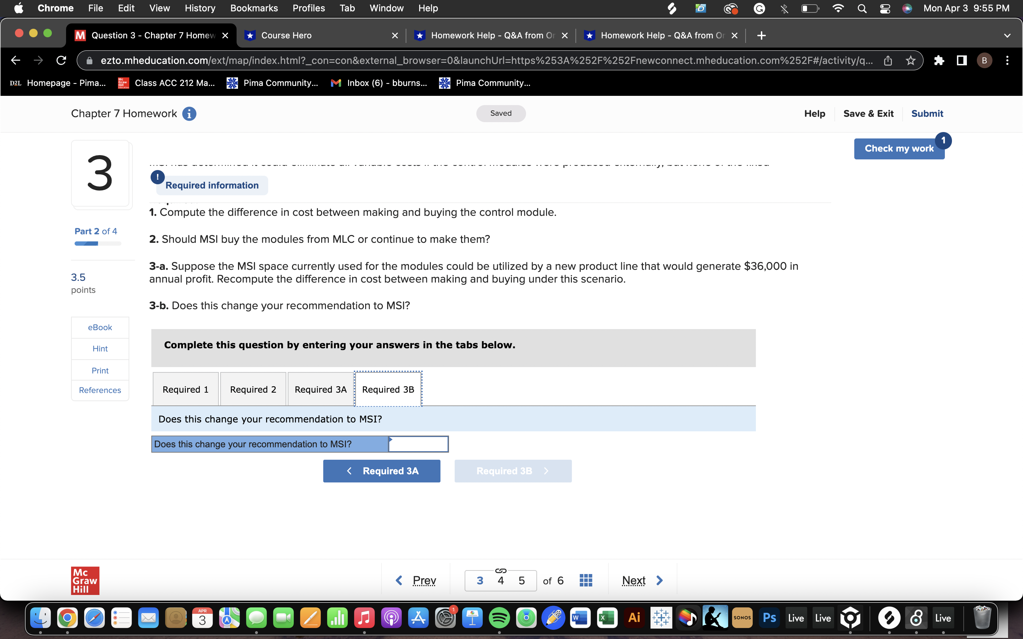Open the three-dot Chrome menu
This screenshot has height=639, width=1023.
(x=1007, y=60)
